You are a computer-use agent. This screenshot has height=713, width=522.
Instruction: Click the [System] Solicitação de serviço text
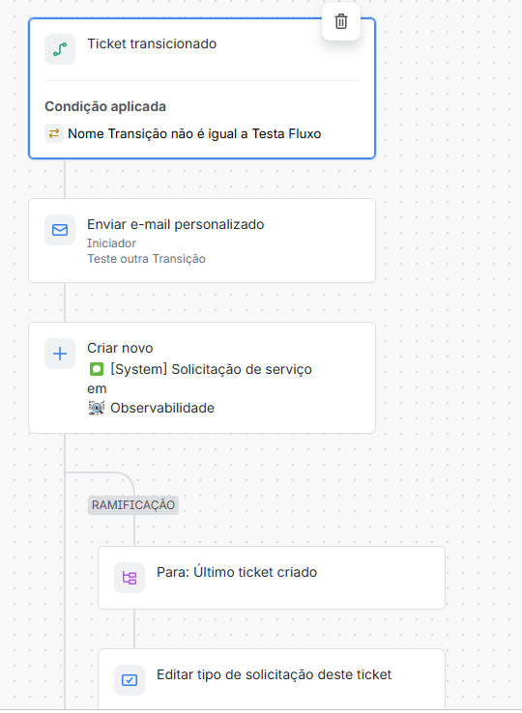click(211, 369)
